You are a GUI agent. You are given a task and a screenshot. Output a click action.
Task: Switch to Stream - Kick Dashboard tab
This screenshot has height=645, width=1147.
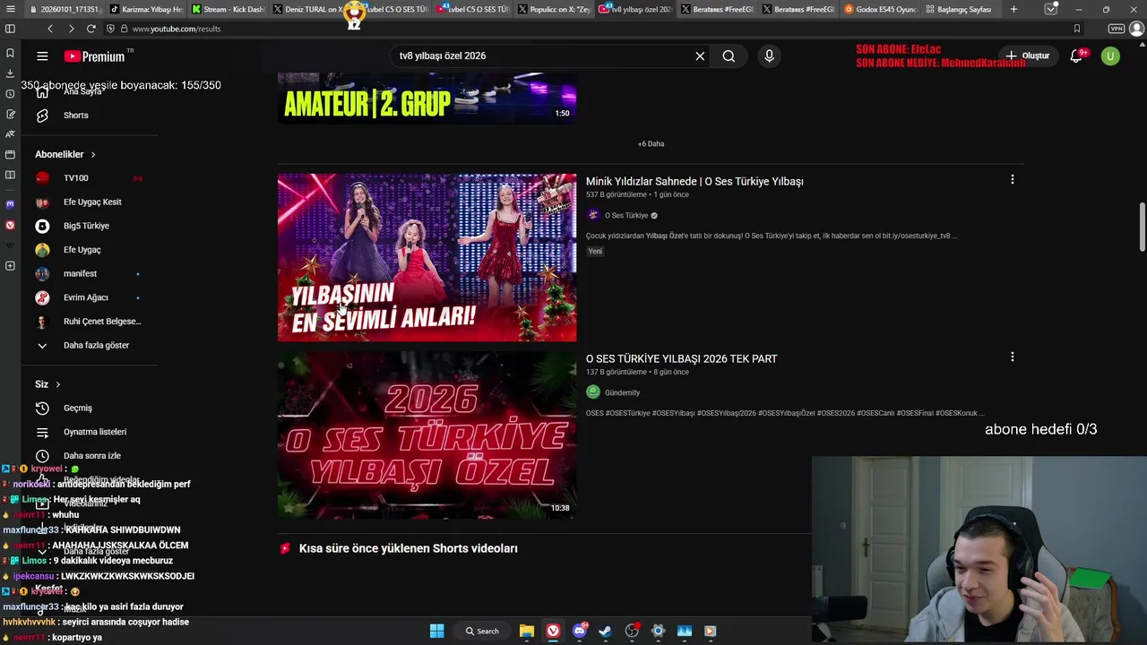[x=228, y=9]
